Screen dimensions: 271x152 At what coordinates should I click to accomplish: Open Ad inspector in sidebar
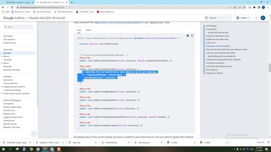pyautogui.click(x=8, y=103)
